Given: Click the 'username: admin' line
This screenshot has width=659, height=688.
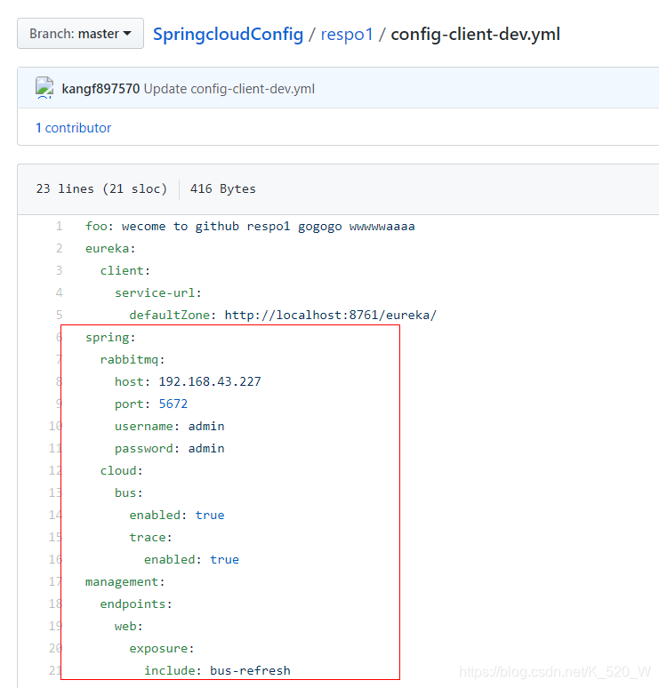Looking at the screenshot, I should tap(170, 426).
